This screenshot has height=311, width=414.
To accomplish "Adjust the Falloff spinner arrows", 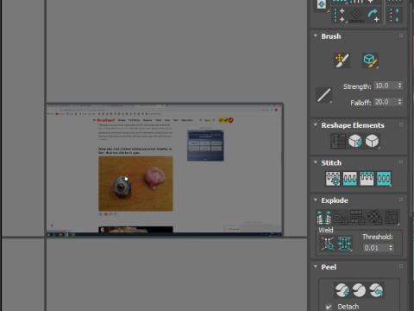I will 399,102.
